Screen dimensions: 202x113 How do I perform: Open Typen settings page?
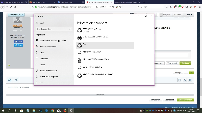[54, 65]
